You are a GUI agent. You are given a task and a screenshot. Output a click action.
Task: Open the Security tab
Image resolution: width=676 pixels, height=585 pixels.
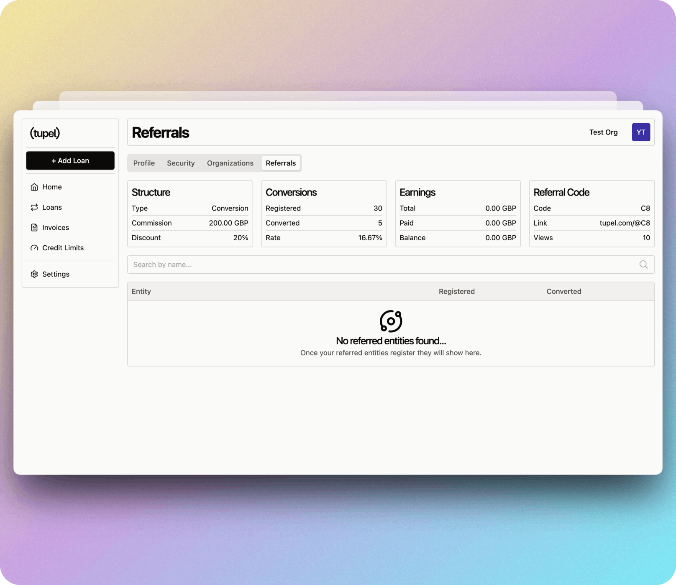pos(181,163)
